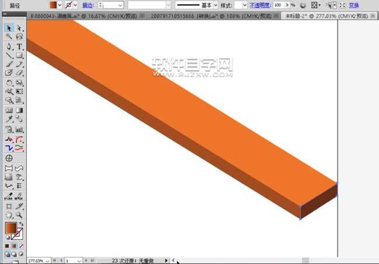Switch to the 20079171051566 document tab
Screen dimensions: 379x264
click(211, 16)
